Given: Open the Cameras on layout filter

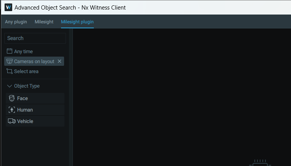Looking at the screenshot, I should pos(34,61).
